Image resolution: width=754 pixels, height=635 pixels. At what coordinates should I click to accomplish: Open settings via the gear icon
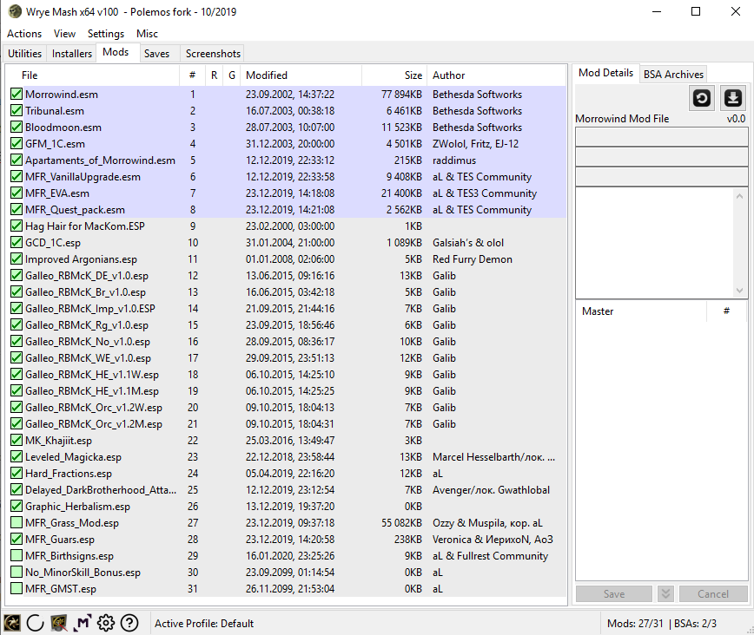(106, 623)
